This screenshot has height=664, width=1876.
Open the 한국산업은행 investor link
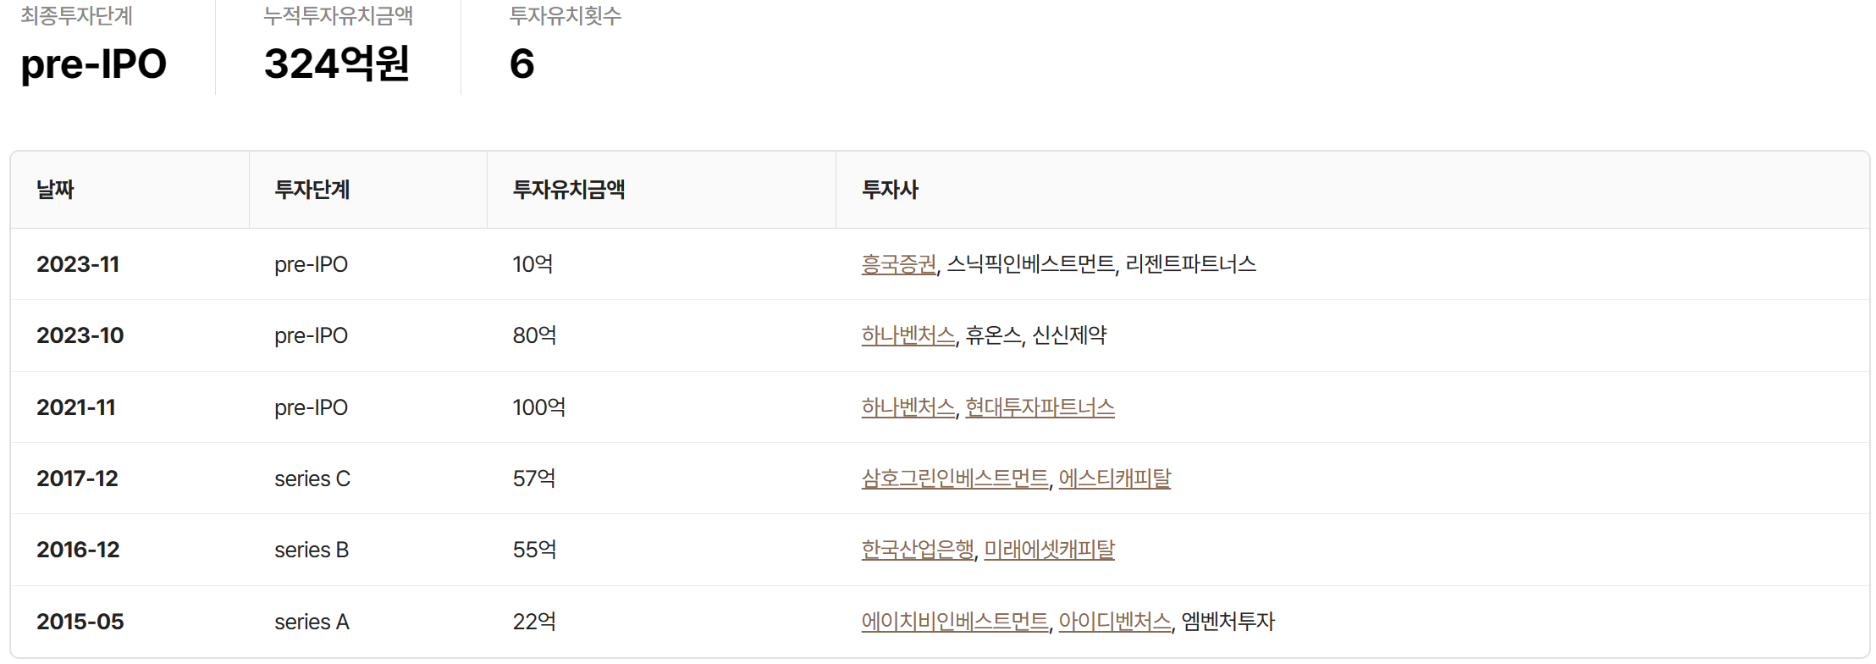(x=918, y=550)
